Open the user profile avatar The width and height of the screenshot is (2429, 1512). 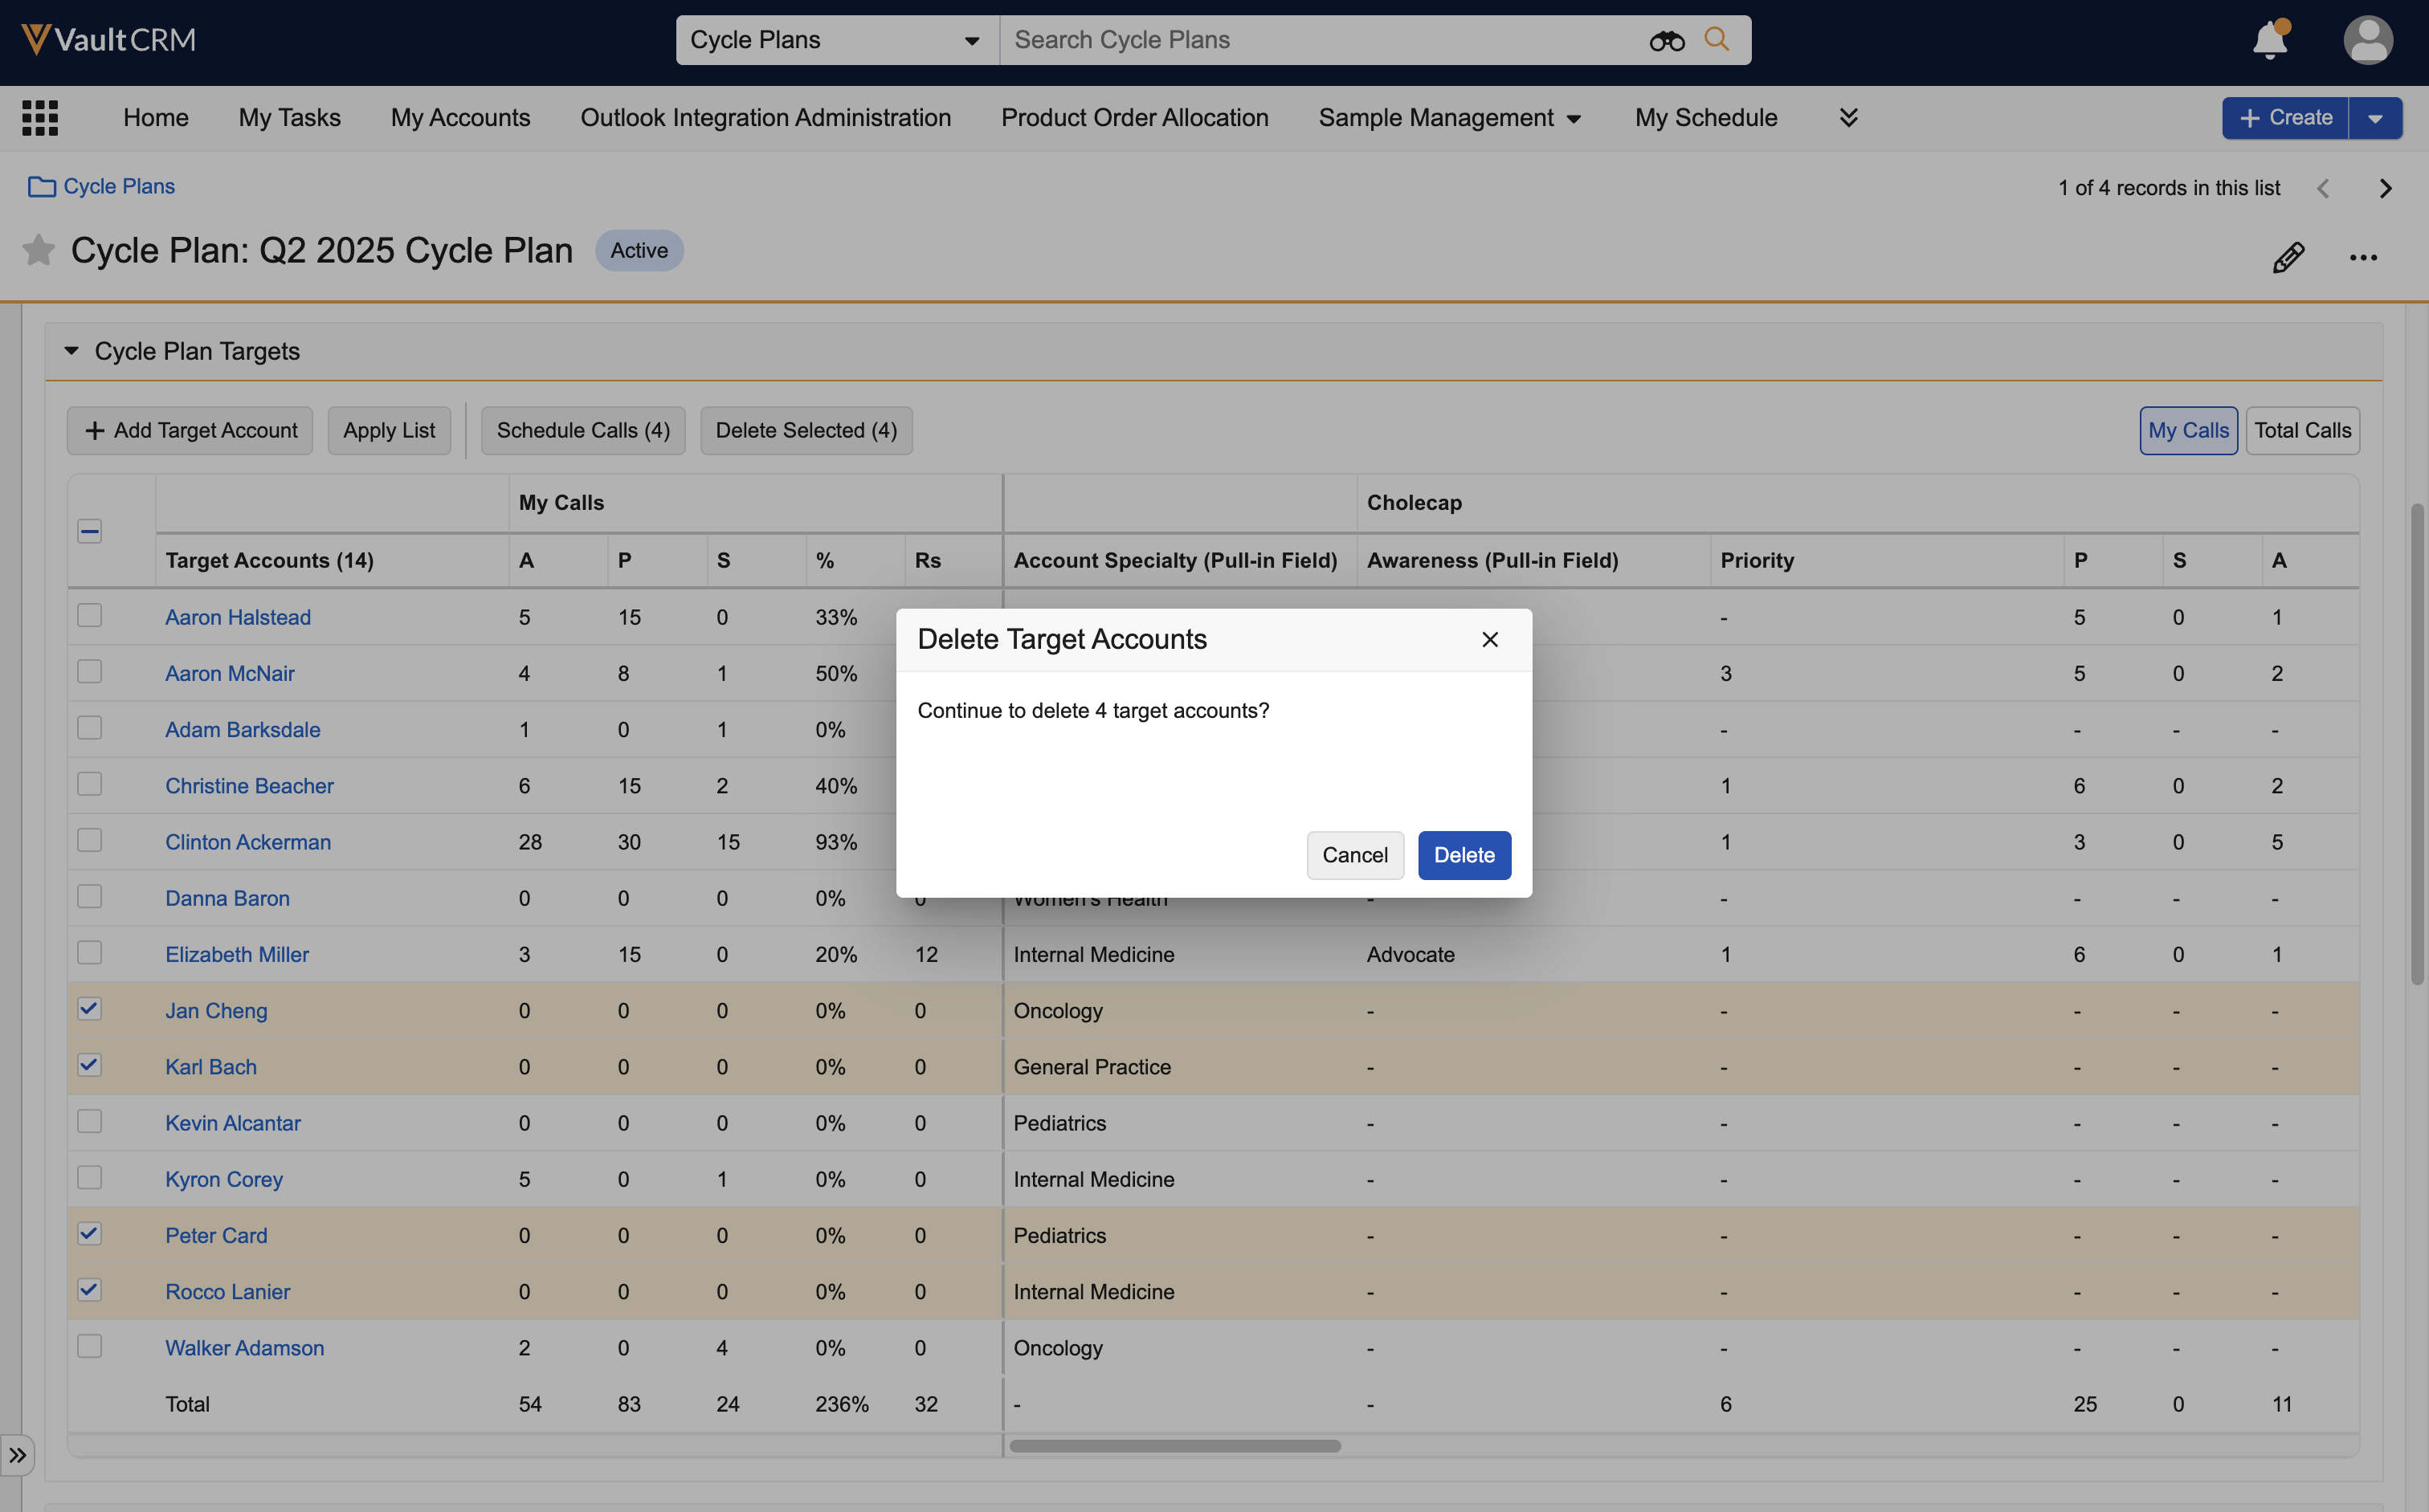2367,41
